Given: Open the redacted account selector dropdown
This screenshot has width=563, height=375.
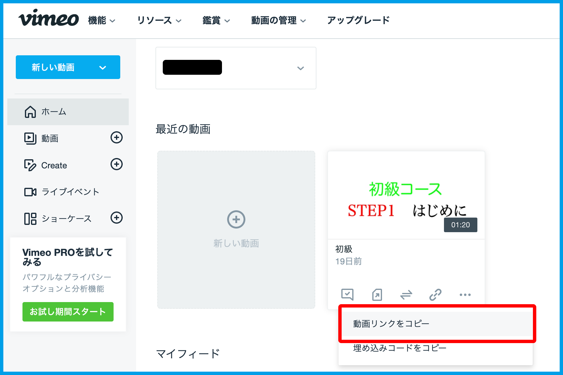Looking at the screenshot, I should [236, 68].
